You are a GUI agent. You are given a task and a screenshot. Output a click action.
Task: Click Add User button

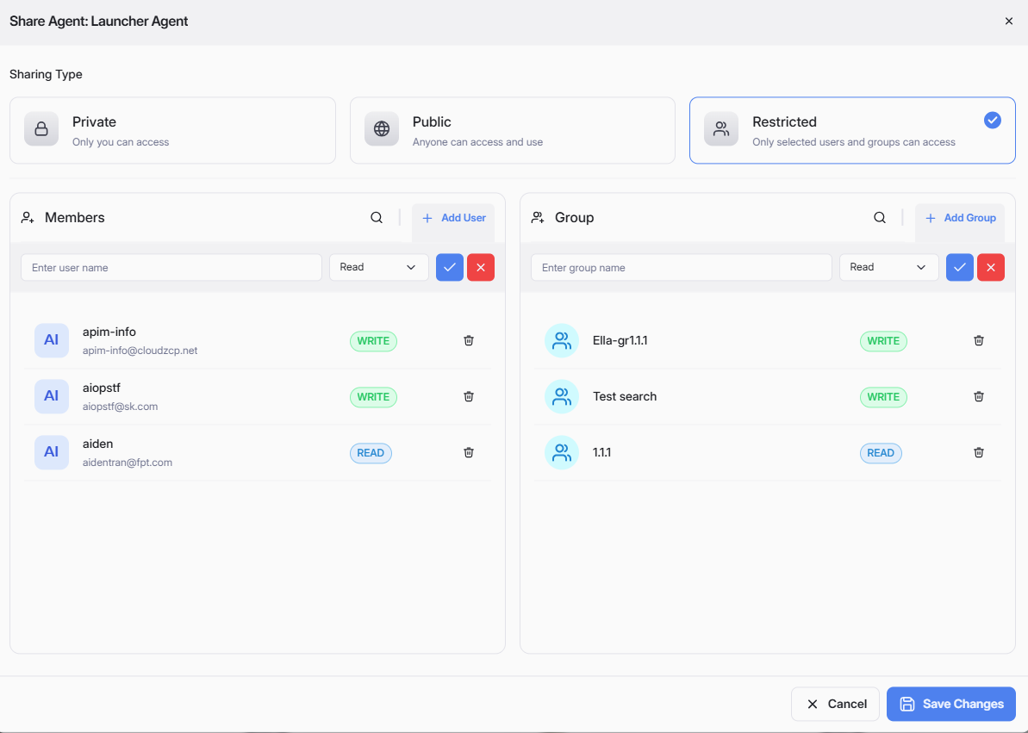[x=454, y=218]
